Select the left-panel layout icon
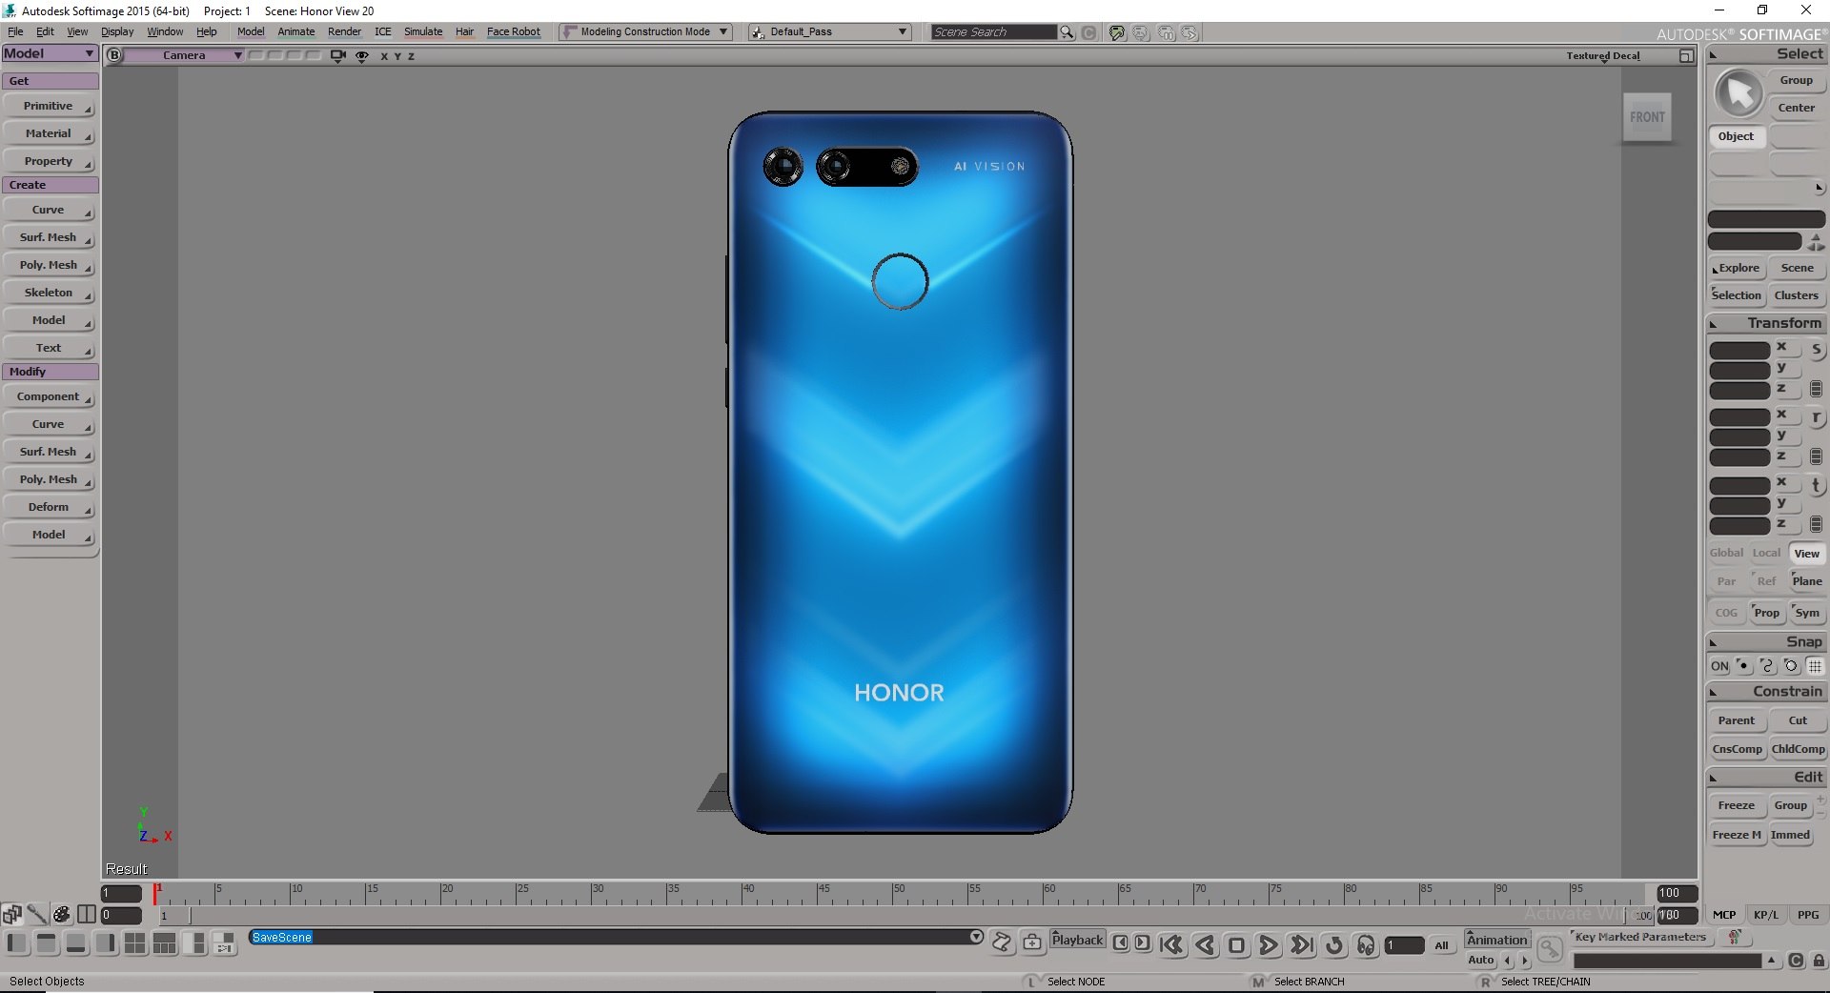 pos(16,943)
